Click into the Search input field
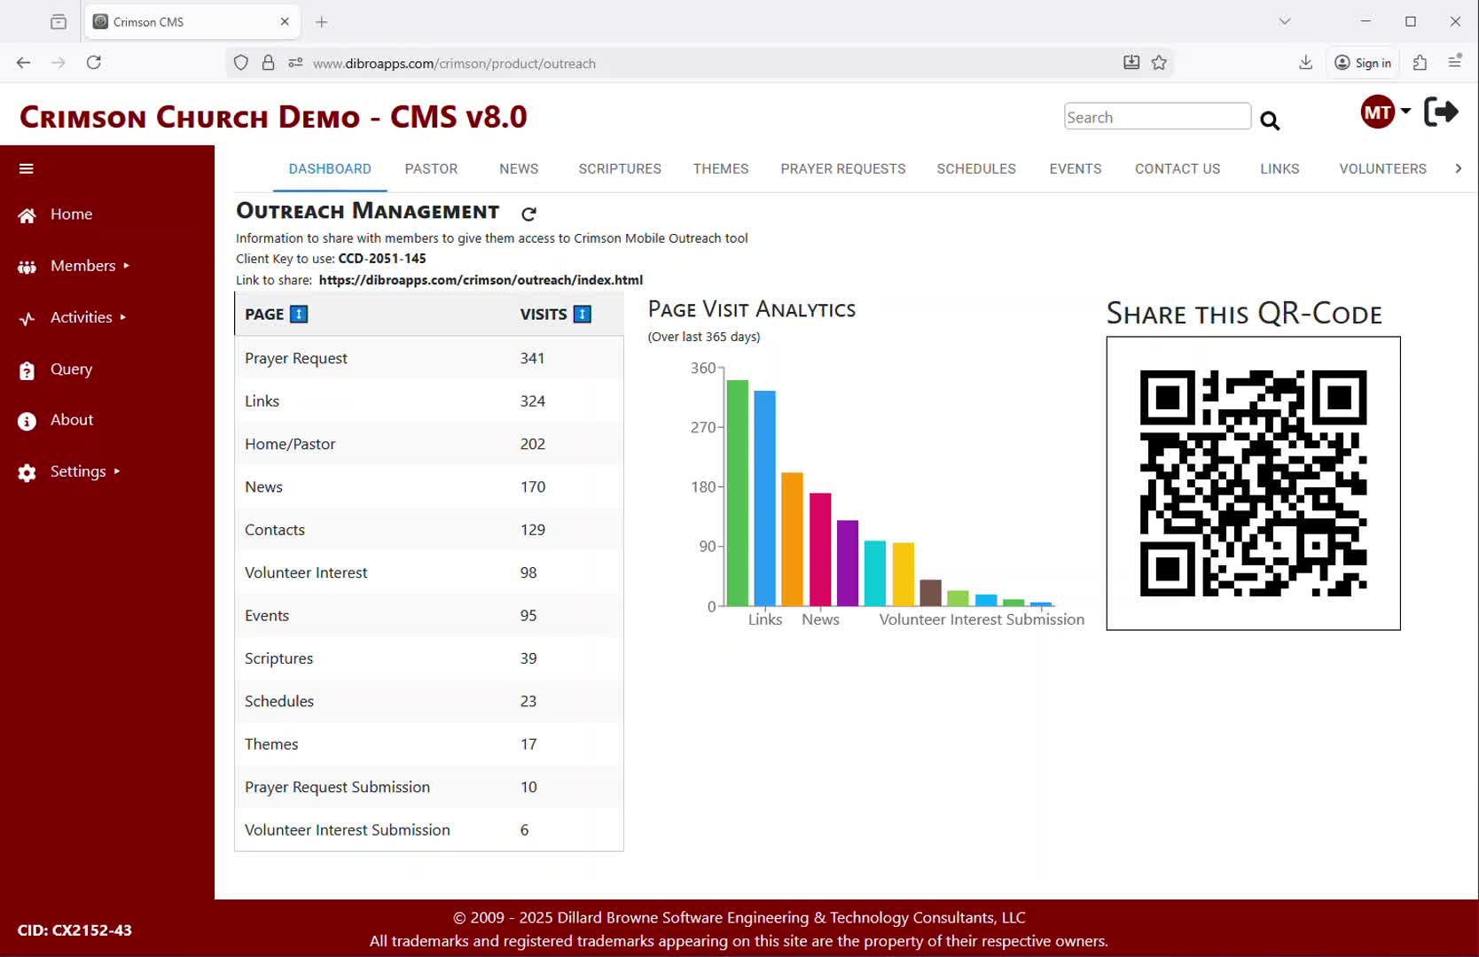This screenshot has width=1479, height=957. click(1156, 117)
